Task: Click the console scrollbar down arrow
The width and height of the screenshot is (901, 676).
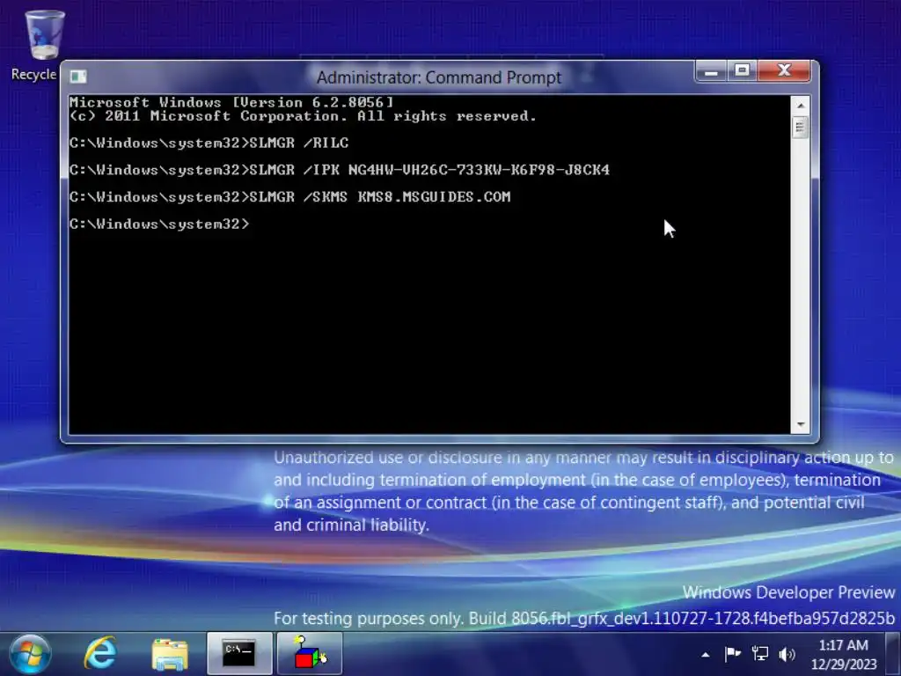Action: [801, 425]
